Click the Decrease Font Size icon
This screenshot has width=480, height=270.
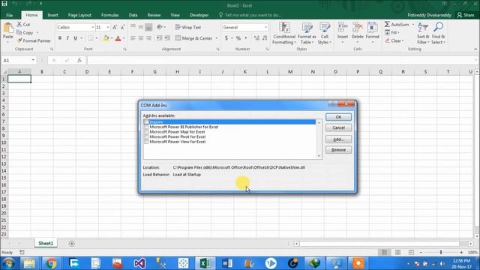click(122, 28)
